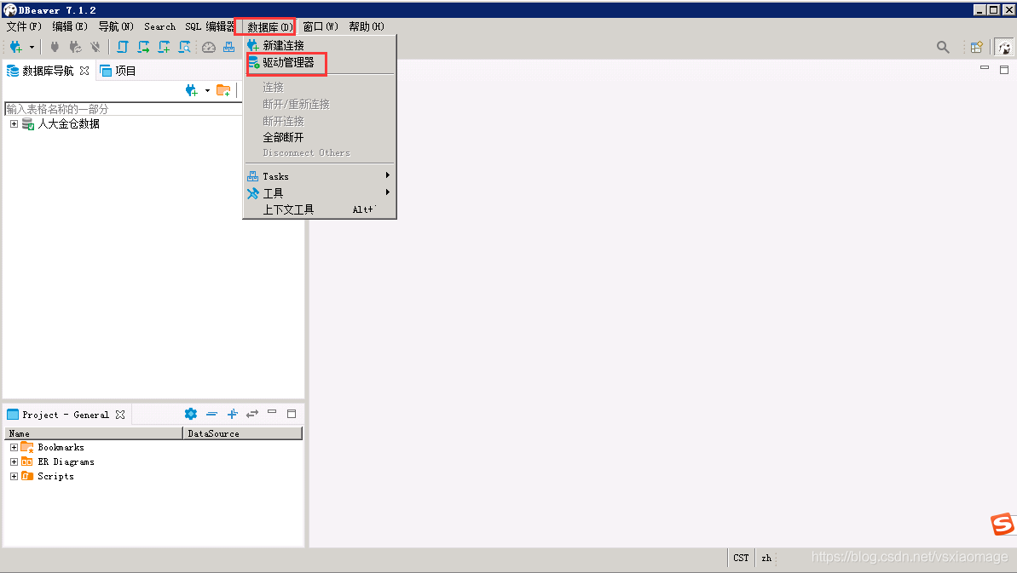Viewport: 1017px width, 573px height.
Task: Expand the ER Diagrams node
Action: (x=14, y=461)
